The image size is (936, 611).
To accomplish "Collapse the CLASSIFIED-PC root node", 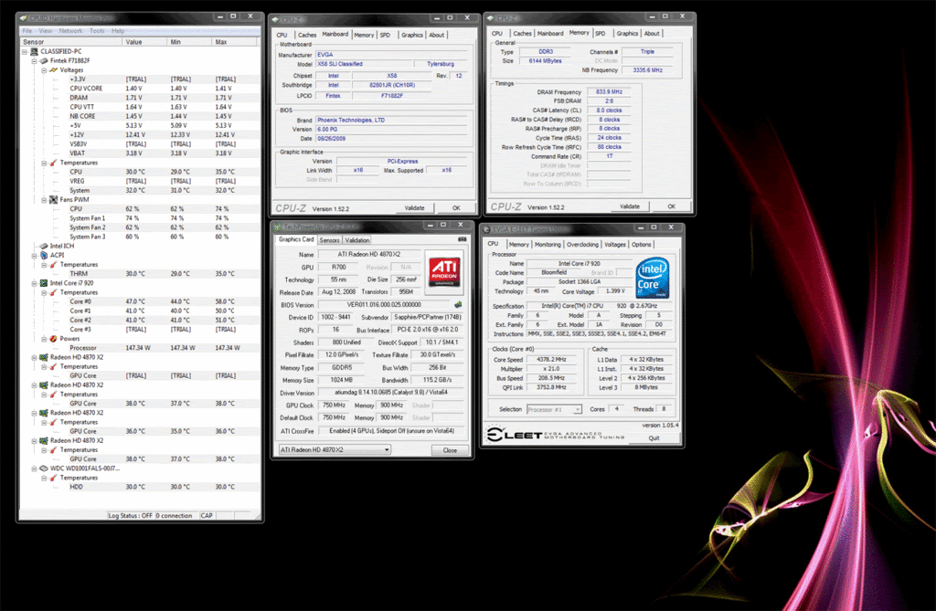I will pos(25,52).
